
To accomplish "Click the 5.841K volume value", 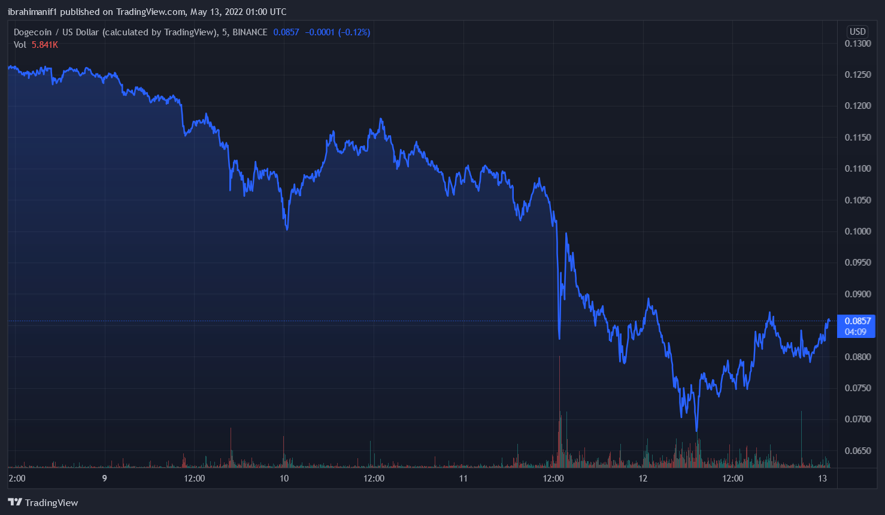I will [45, 45].
